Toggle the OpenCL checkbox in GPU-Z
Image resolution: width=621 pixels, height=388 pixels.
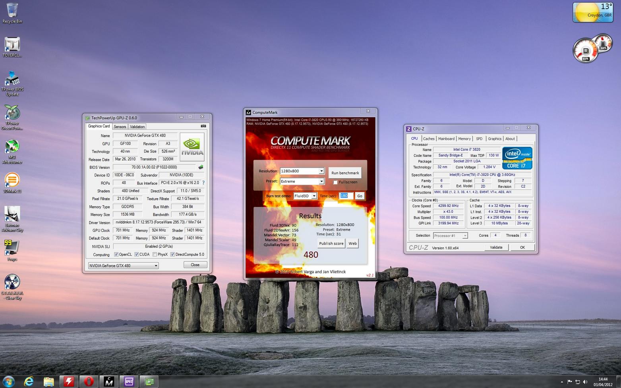116,255
